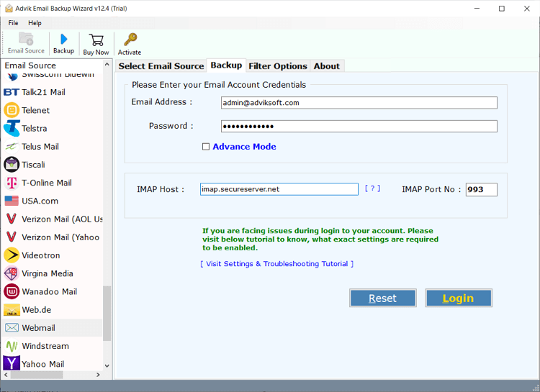Switch to the Filter Options tab
This screenshot has width=540, height=392.
278,66
